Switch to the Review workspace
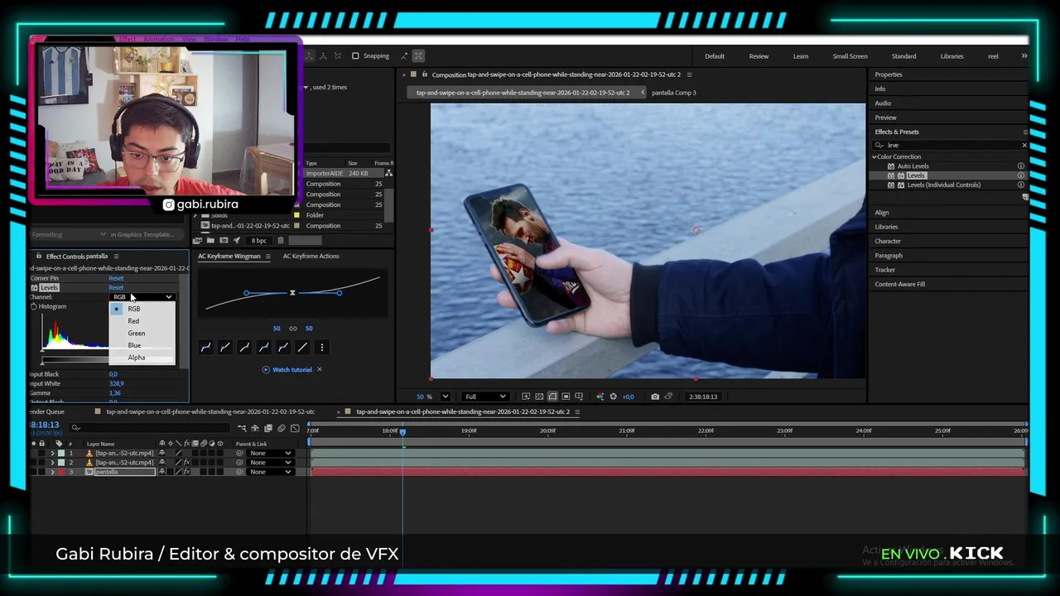Screen dimensions: 1060x596 point(759,56)
